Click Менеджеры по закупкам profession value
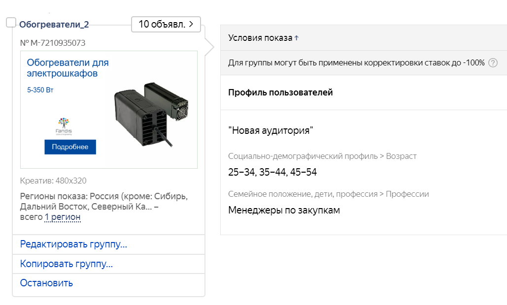Viewport: 507px width, 305px height. [x=284, y=210]
